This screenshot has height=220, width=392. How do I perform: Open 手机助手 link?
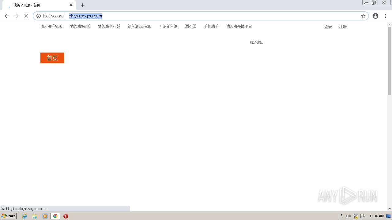(x=211, y=27)
